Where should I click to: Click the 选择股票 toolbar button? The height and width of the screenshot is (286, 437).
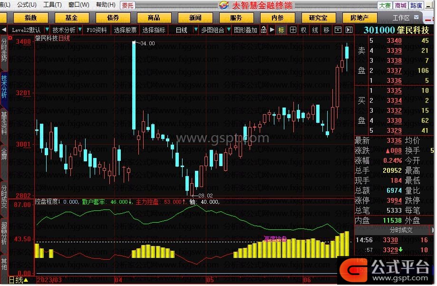(x=125, y=30)
